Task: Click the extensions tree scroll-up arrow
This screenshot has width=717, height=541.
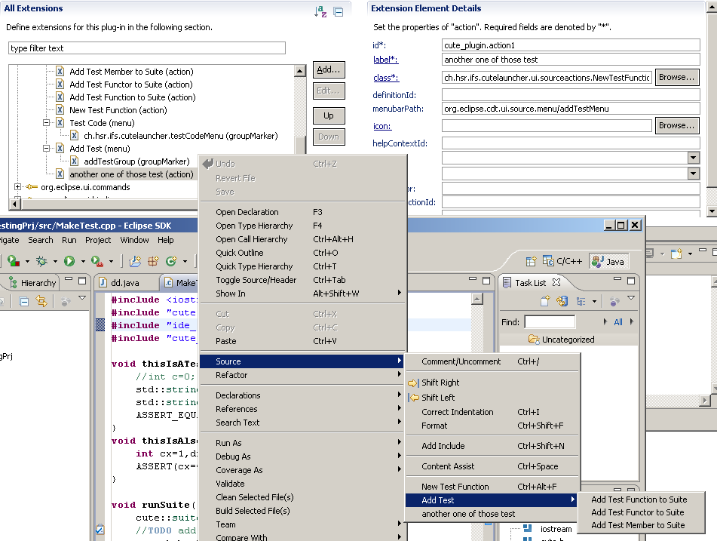Action: tap(300, 70)
